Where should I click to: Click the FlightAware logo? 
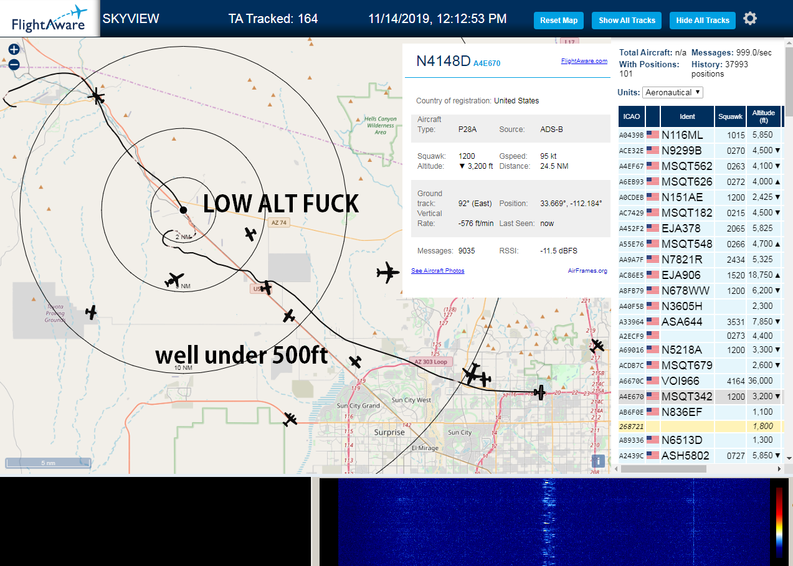[x=49, y=19]
